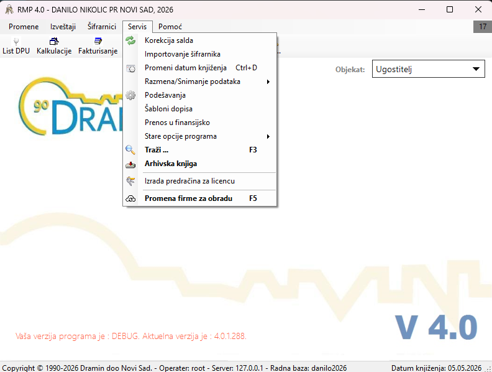The image size is (492, 372).
Task: Click the Podešavanja gear icon
Action: pyautogui.click(x=130, y=95)
